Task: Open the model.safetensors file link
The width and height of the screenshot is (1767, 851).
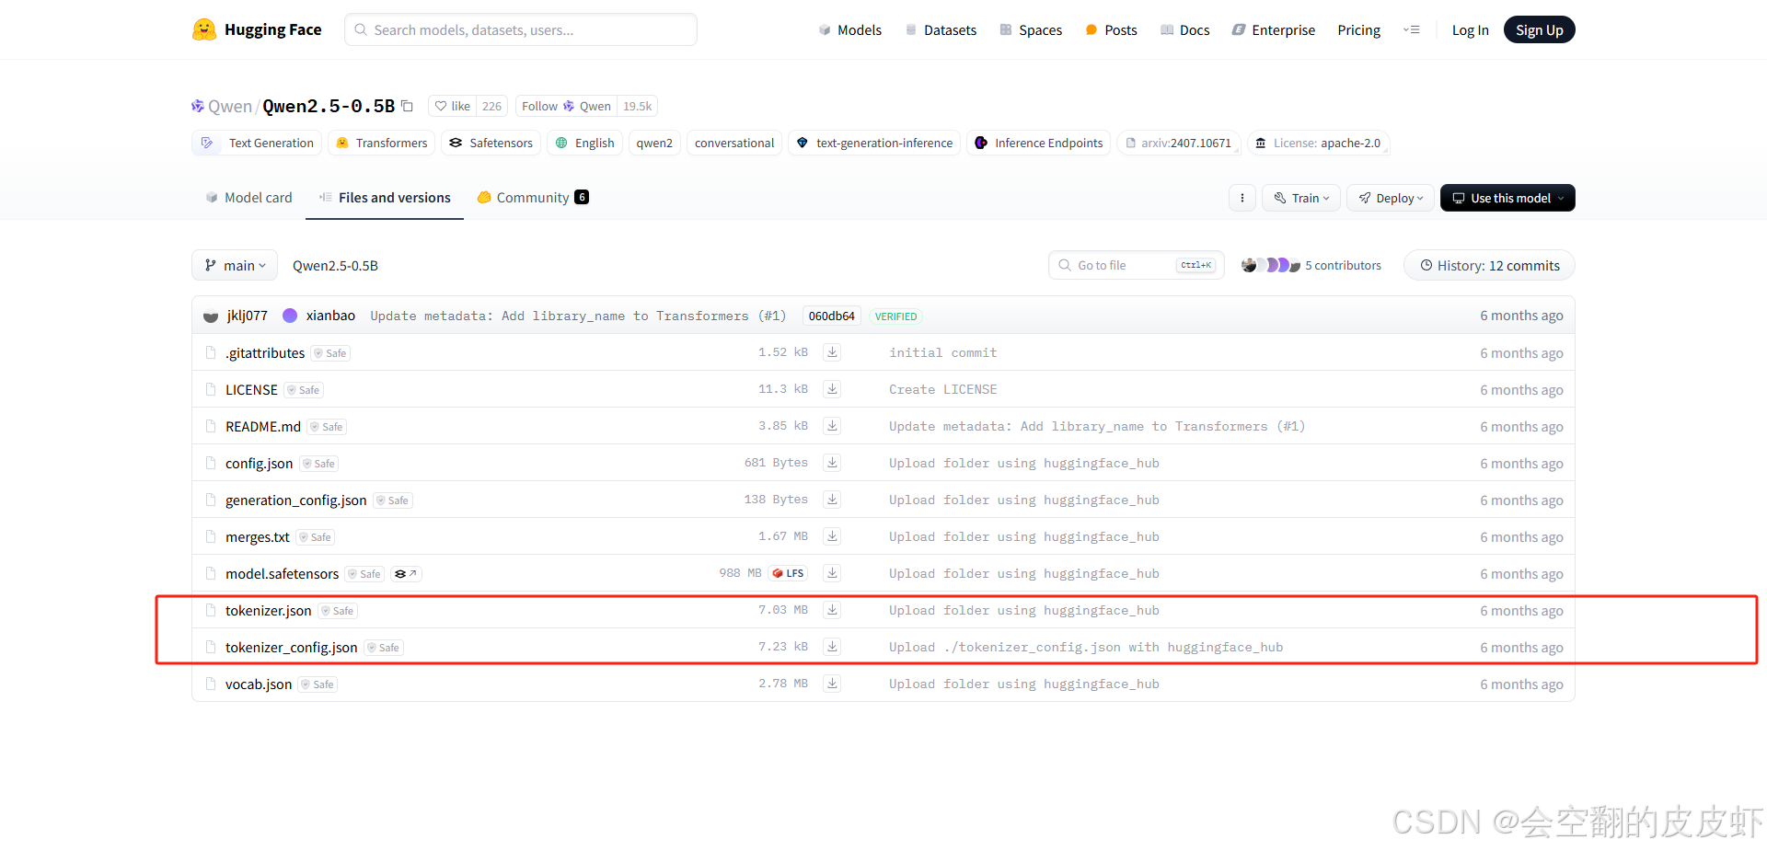Action: click(x=283, y=573)
